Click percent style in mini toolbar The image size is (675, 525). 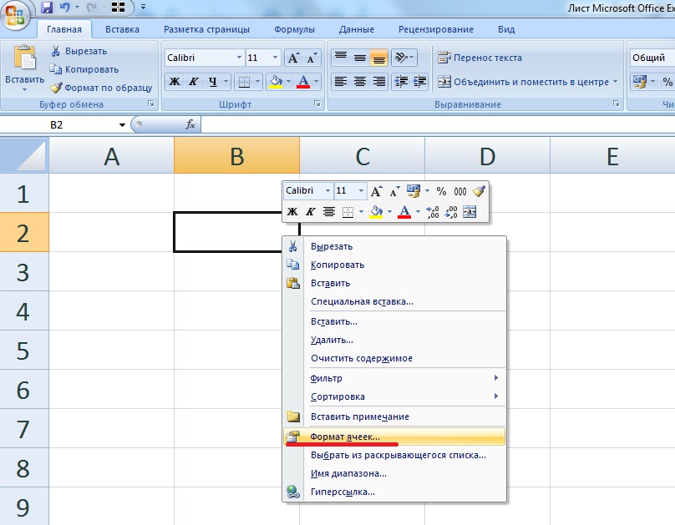tap(441, 191)
